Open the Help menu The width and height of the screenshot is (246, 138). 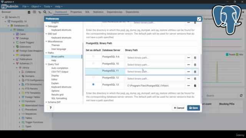59,7
